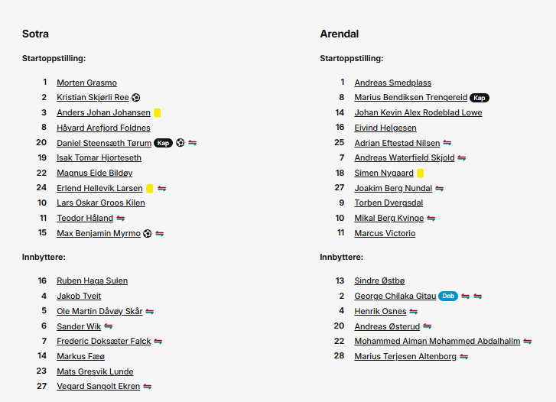
Task: Click substitution arrows icon next to Teodor Håland
Action: click(x=121, y=219)
